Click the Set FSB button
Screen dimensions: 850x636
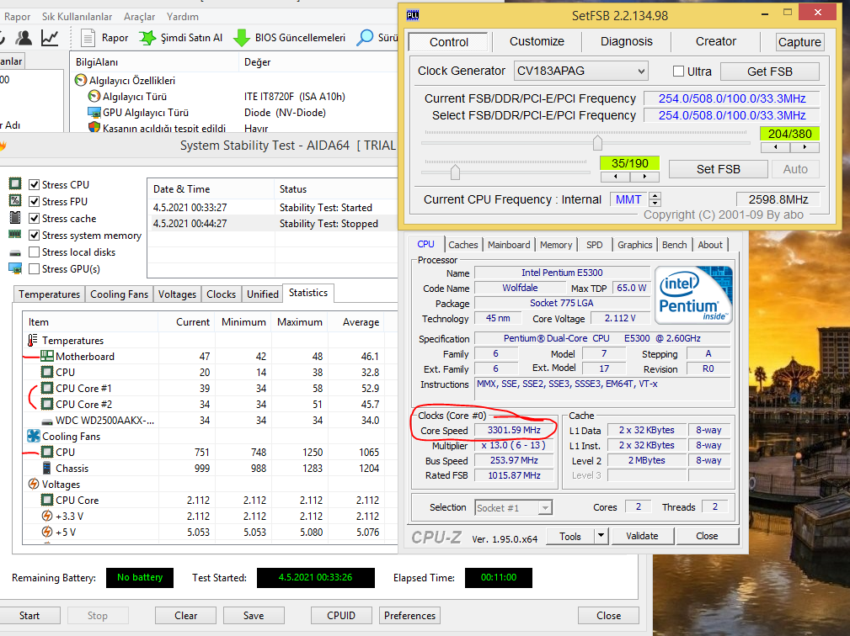pyautogui.click(x=718, y=169)
